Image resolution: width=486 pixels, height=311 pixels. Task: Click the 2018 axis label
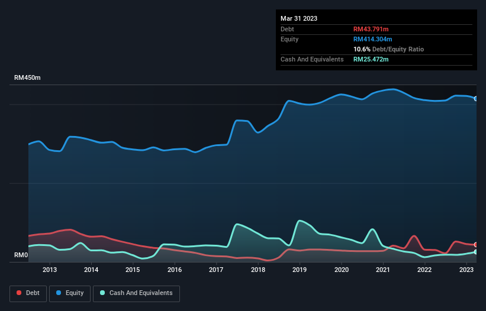coord(258,270)
